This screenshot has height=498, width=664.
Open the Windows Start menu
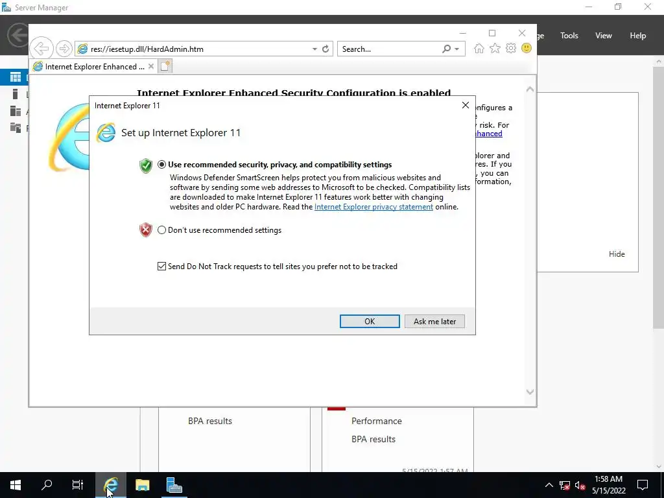[x=16, y=485]
